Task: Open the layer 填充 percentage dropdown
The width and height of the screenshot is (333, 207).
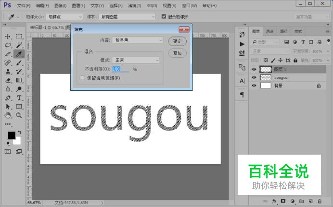Action: 328,61
